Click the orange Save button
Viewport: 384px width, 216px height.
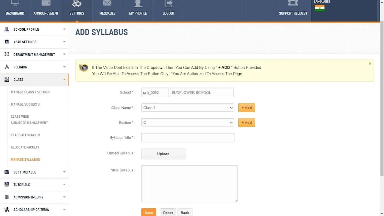pos(149,212)
